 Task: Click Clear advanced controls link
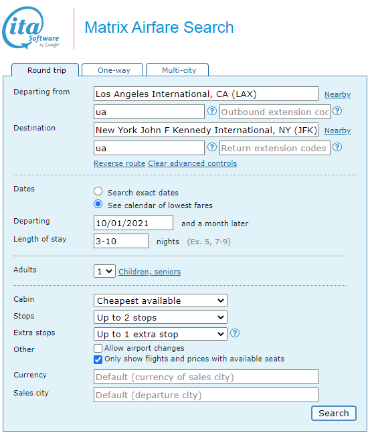(192, 163)
